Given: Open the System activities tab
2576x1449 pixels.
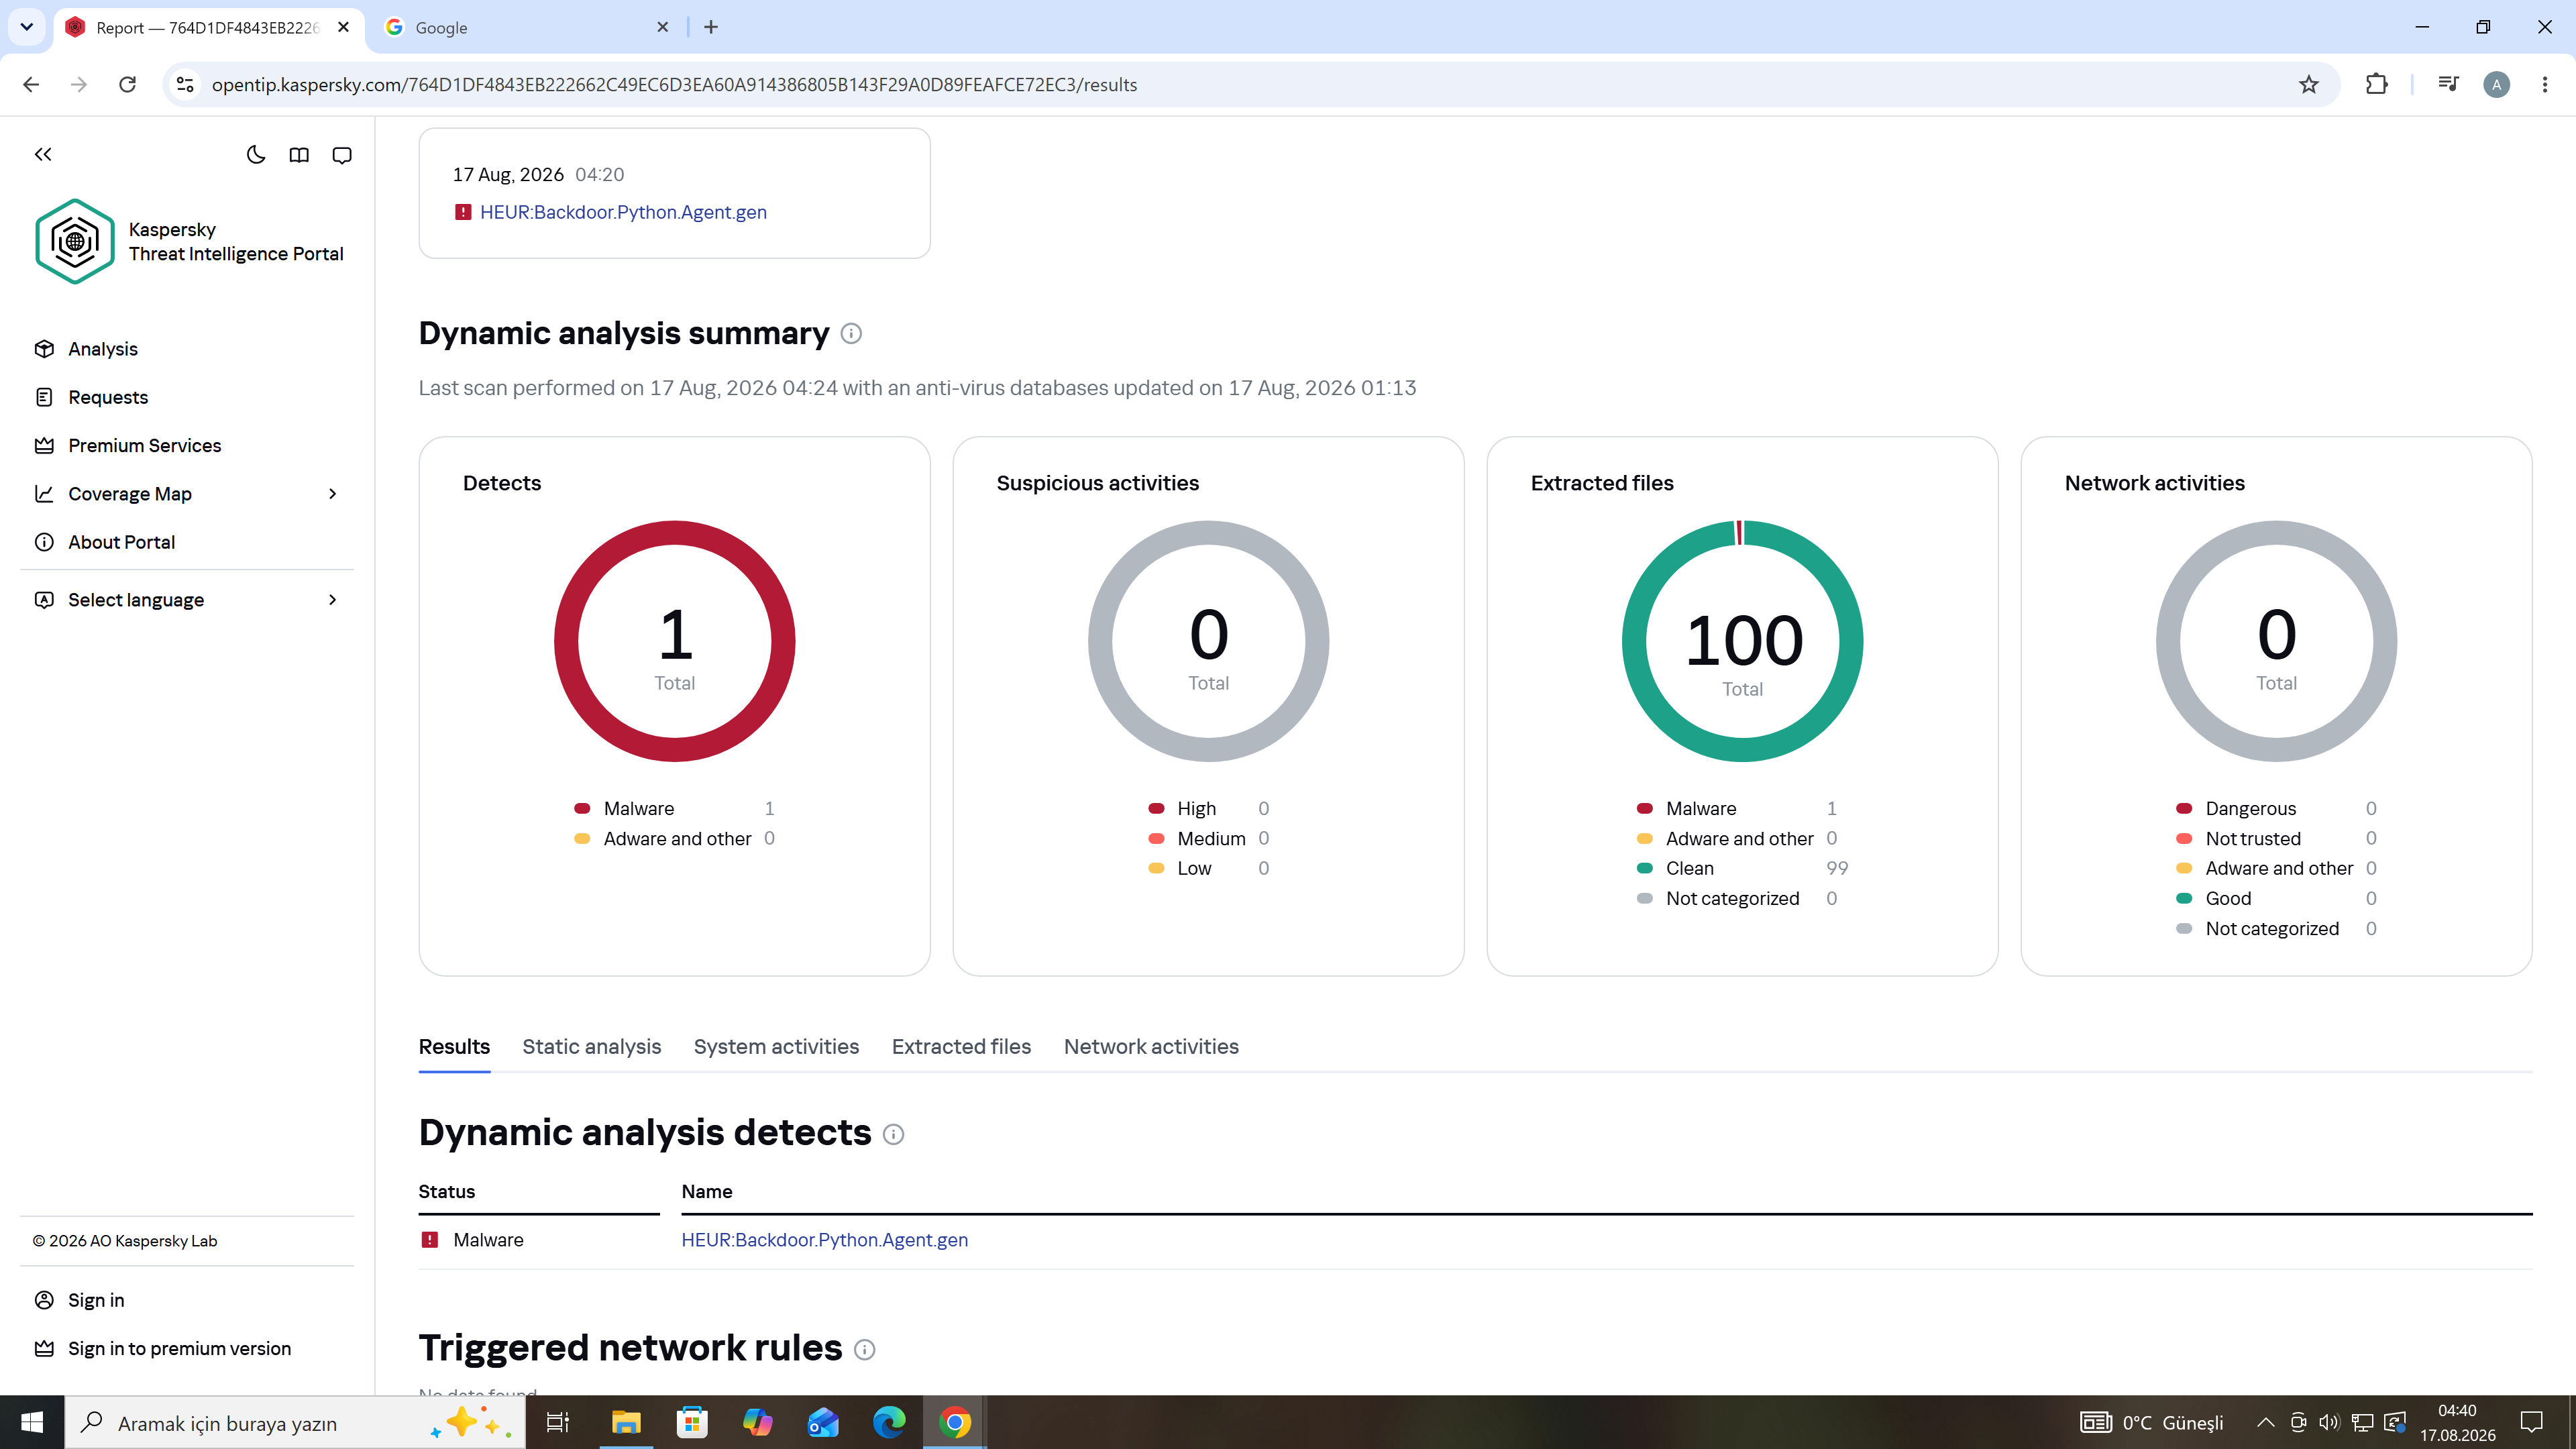Looking at the screenshot, I should point(776,1046).
